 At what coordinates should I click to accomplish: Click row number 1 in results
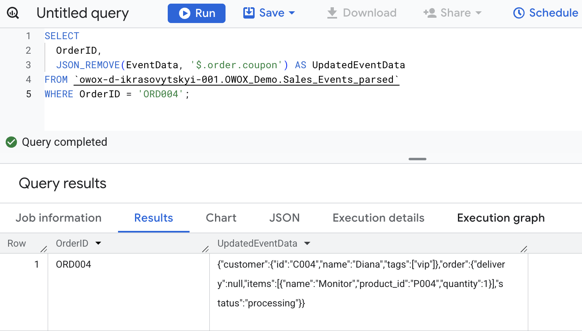(x=37, y=265)
